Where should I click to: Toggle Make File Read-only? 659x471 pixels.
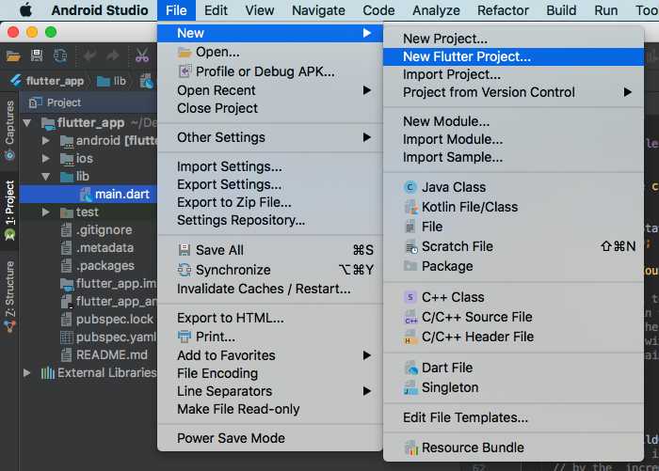pyautogui.click(x=269, y=409)
